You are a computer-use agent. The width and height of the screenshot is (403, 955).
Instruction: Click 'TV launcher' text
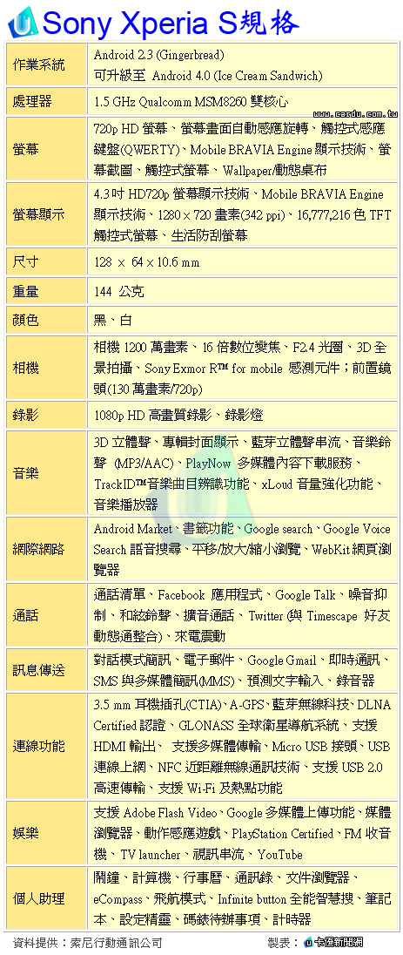(151, 855)
